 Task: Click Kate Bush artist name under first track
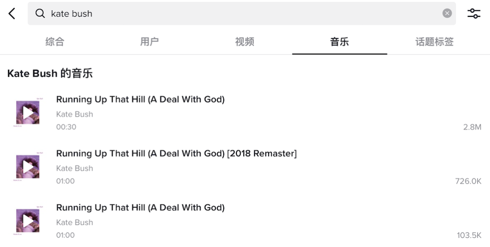[x=74, y=114]
